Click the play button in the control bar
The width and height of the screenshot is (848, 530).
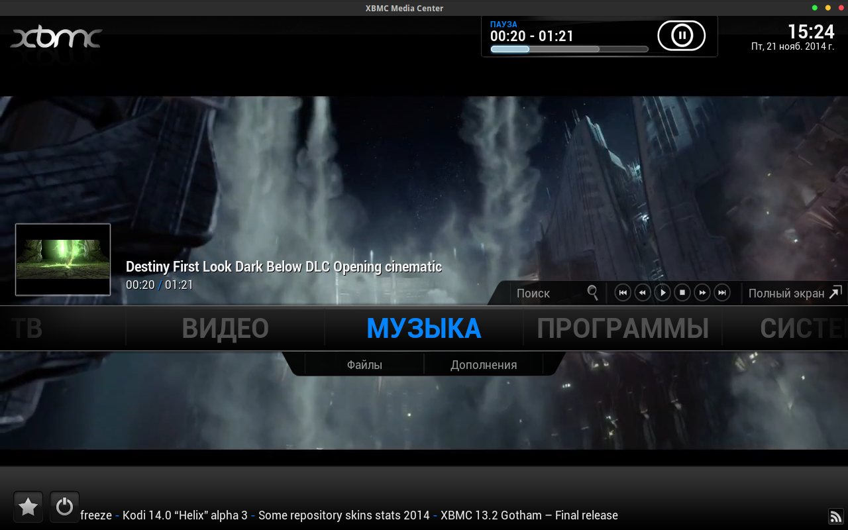(662, 293)
